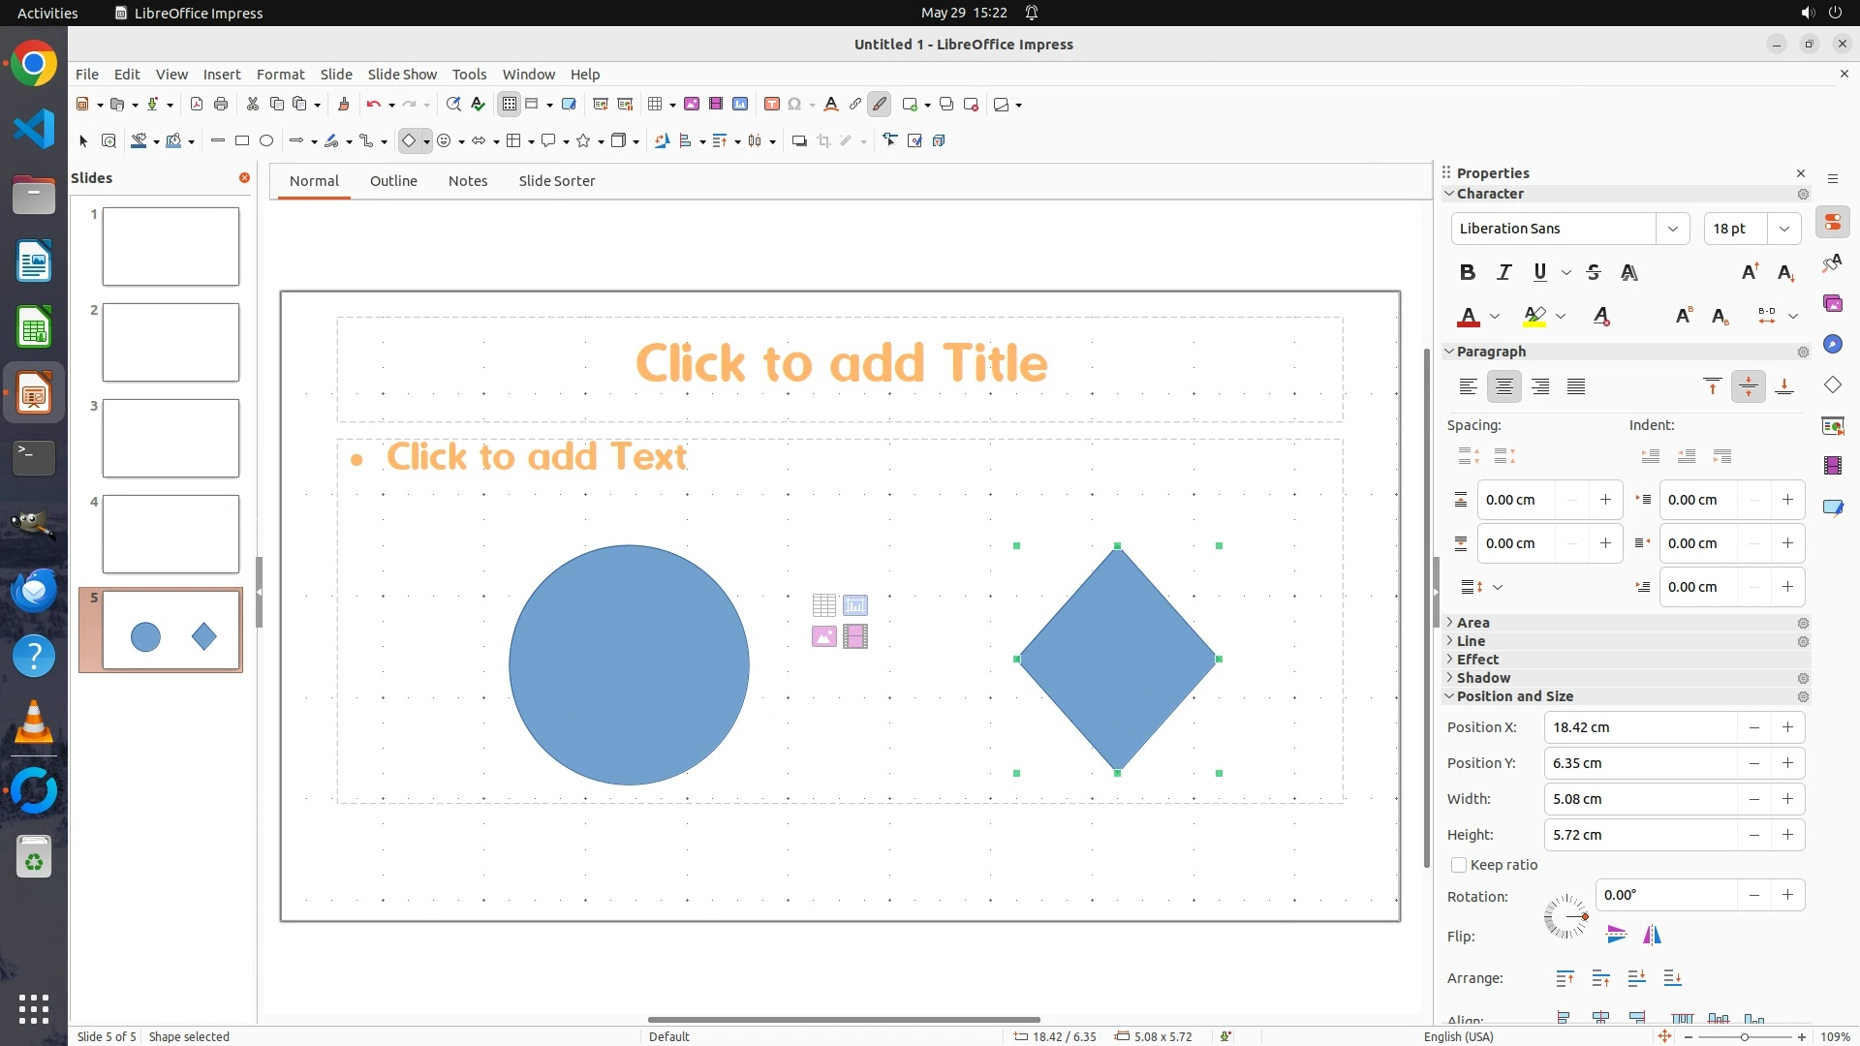This screenshot has height=1046, width=1860.
Task: Toggle the Shadow text effect icon
Action: pyautogui.click(x=1629, y=272)
